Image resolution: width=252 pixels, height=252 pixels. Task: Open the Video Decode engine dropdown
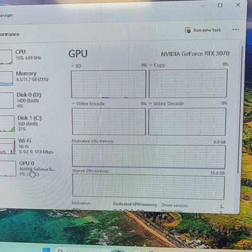tap(167, 104)
